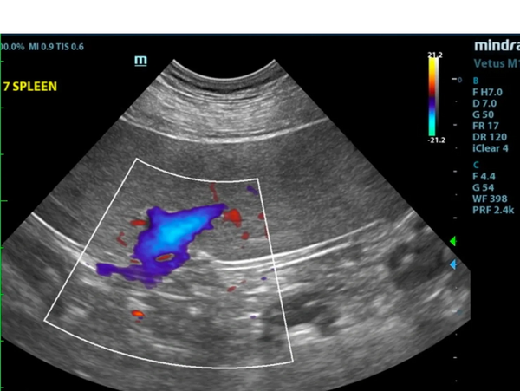
Task: Click the dynamic range DR 120 value
Action: pyautogui.click(x=491, y=138)
